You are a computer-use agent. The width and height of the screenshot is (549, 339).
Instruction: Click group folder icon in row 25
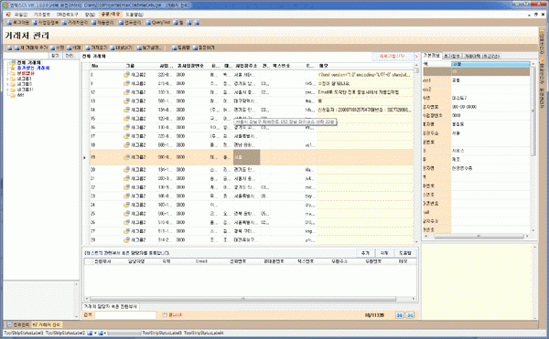click(126, 214)
